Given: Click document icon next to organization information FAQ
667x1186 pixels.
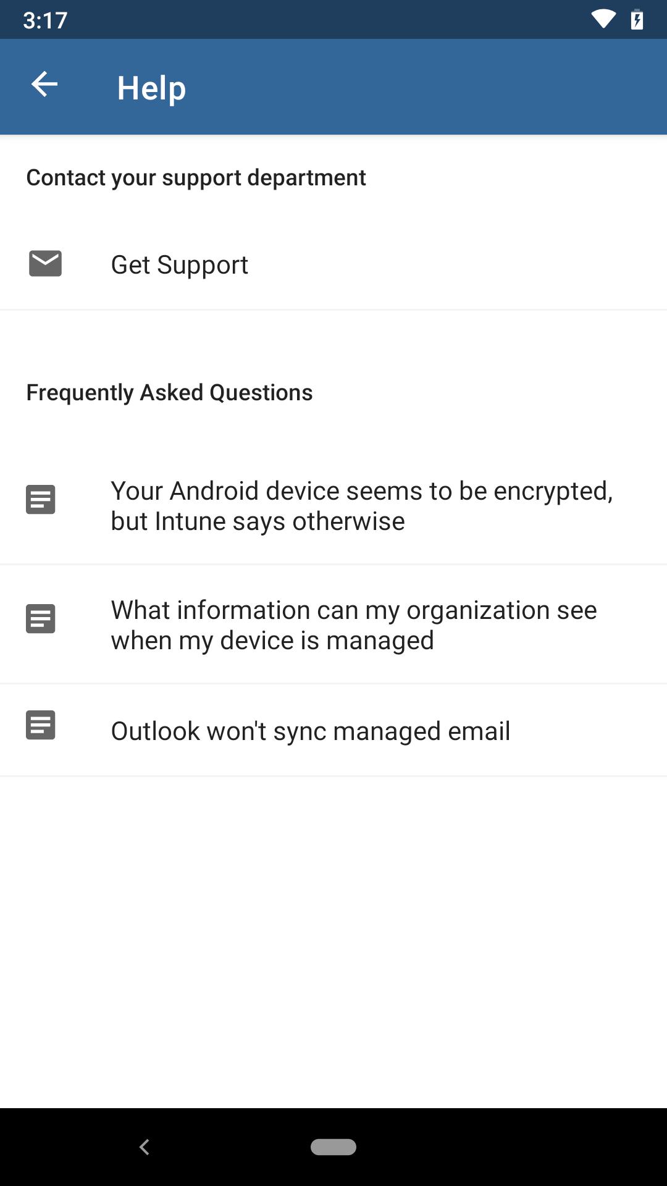Looking at the screenshot, I should click(x=41, y=619).
